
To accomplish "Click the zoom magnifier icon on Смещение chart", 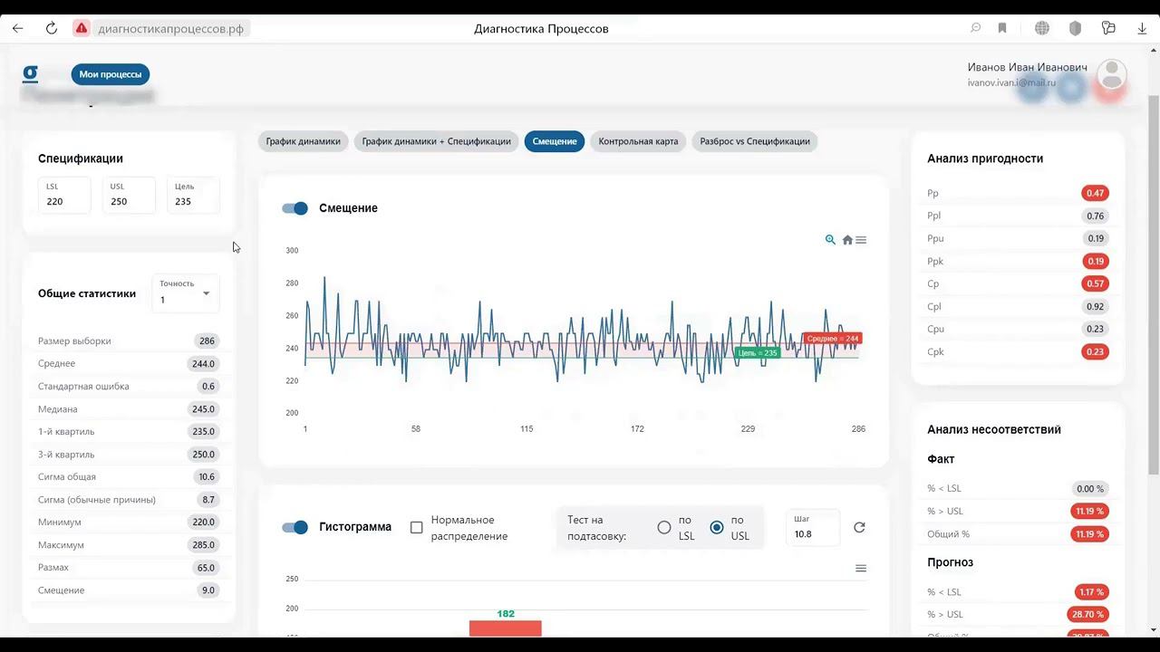I will pos(830,240).
